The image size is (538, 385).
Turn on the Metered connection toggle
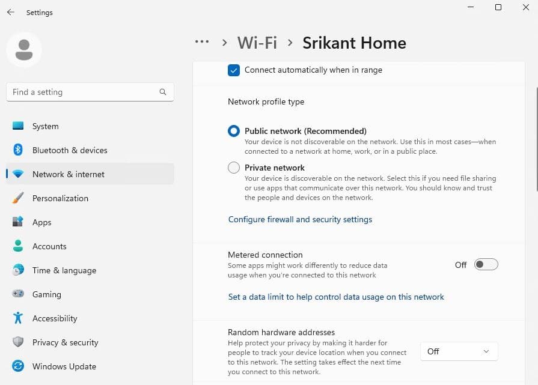tap(486, 265)
